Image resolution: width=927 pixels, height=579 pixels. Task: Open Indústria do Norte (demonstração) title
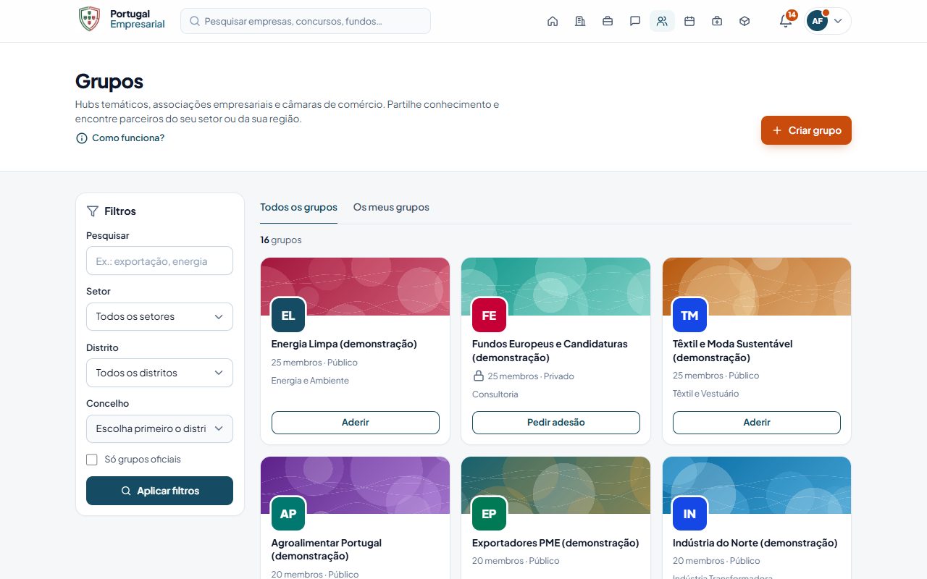pos(755,543)
